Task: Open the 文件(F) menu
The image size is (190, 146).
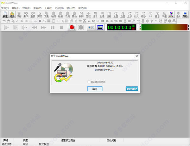Action: (x=5, y=8)
